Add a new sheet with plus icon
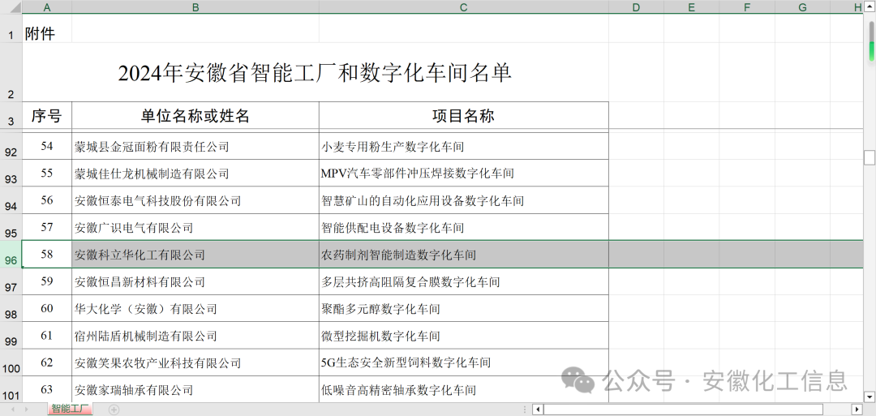The image size is (876, 416). [x=114, y=410]
